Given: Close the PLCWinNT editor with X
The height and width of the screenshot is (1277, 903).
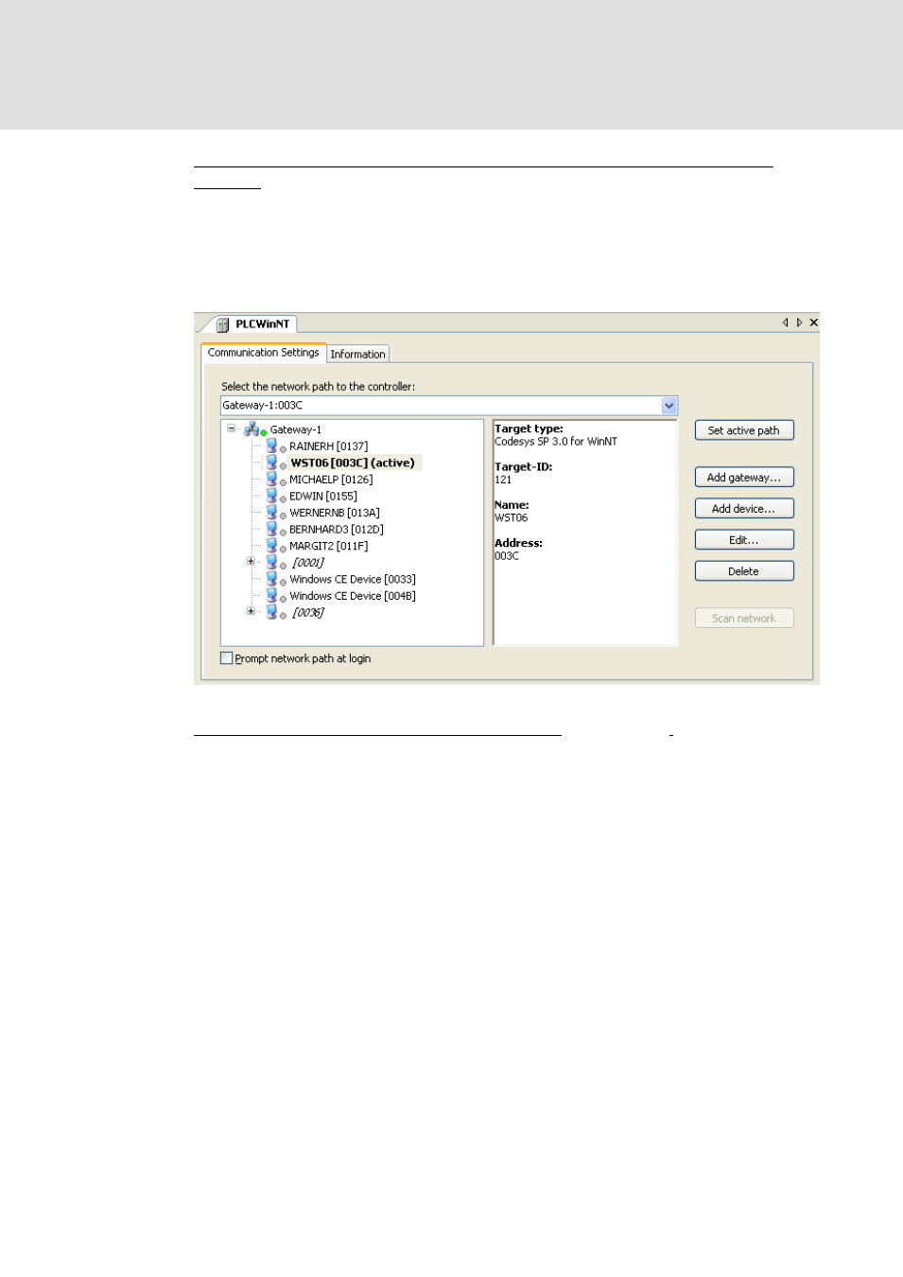Looking at the screenshot, I should (x=814, y=323).
